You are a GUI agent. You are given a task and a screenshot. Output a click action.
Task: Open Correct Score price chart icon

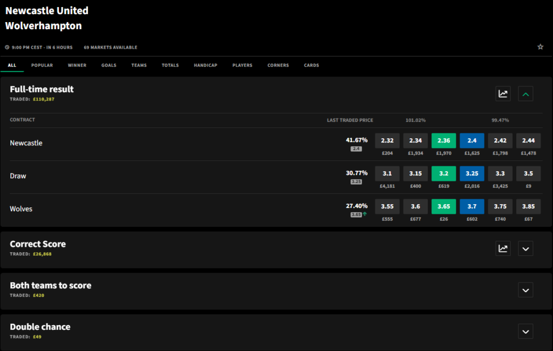(503, 249)
